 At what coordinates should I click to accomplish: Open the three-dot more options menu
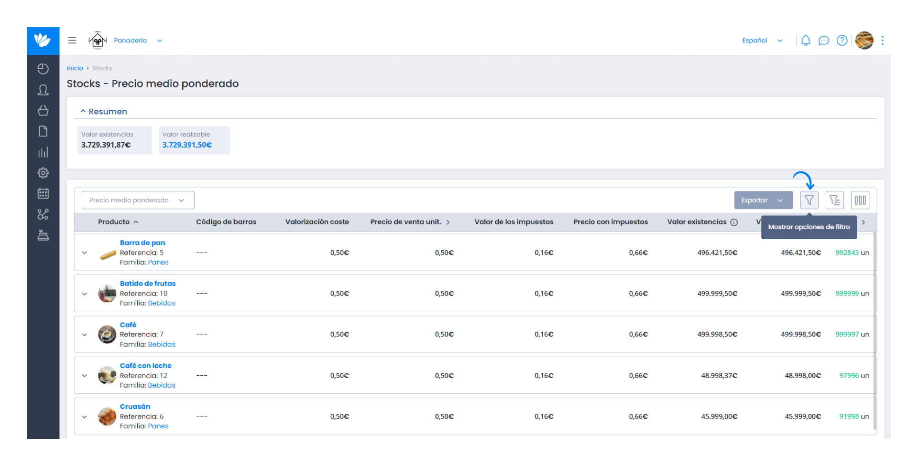click(883, 41)
